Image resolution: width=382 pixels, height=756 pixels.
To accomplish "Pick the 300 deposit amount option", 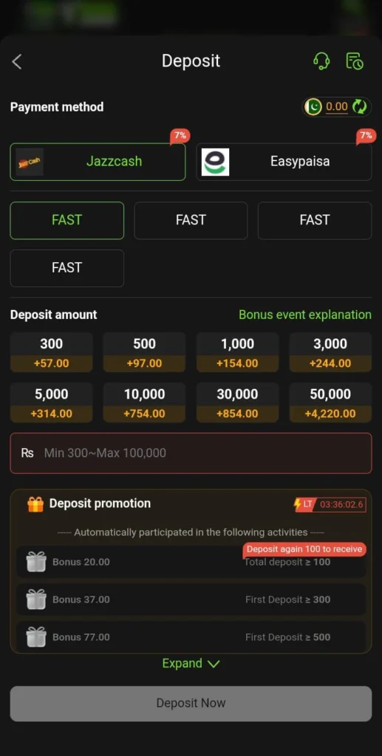I will (x=52, y=352).
